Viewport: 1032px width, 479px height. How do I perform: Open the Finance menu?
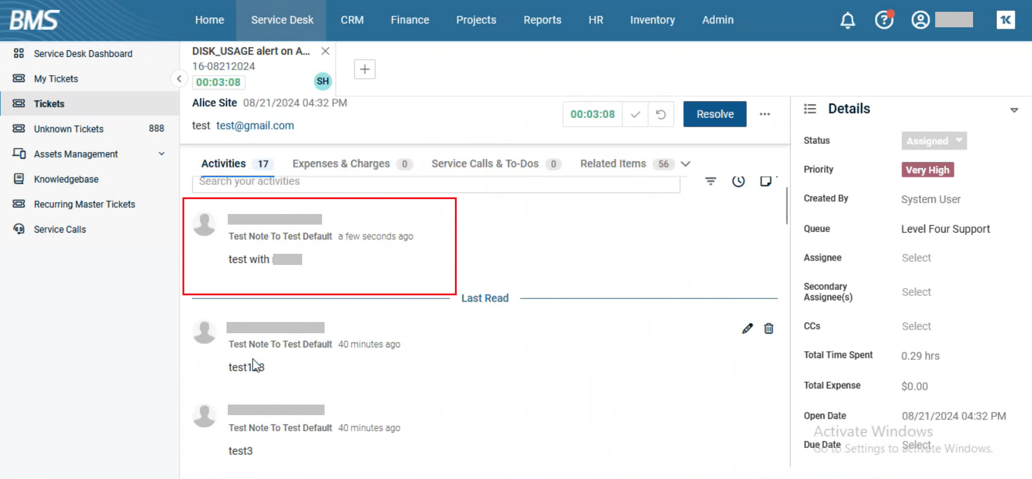[410, 20]
